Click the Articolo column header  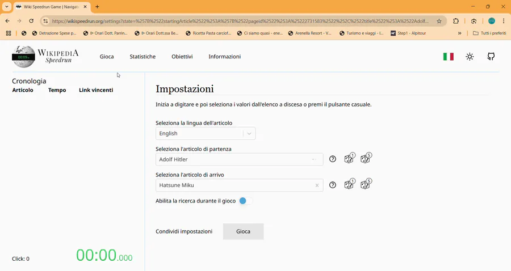(23, 90)
